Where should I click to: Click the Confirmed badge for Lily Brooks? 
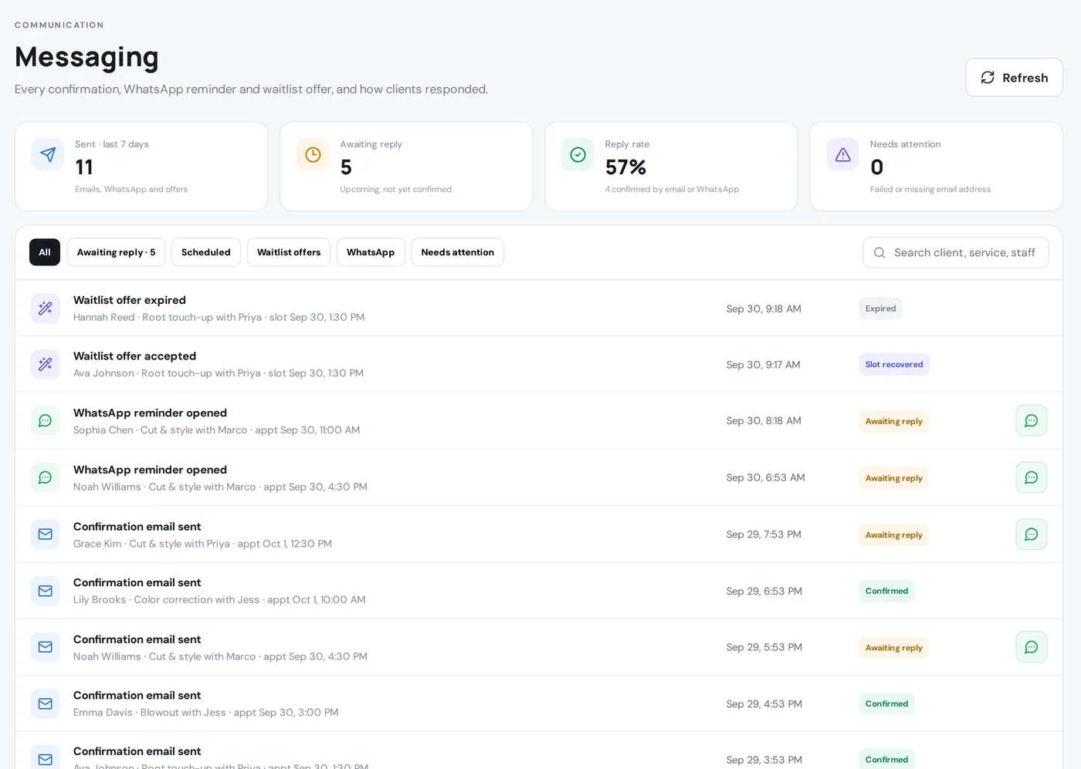886,591
